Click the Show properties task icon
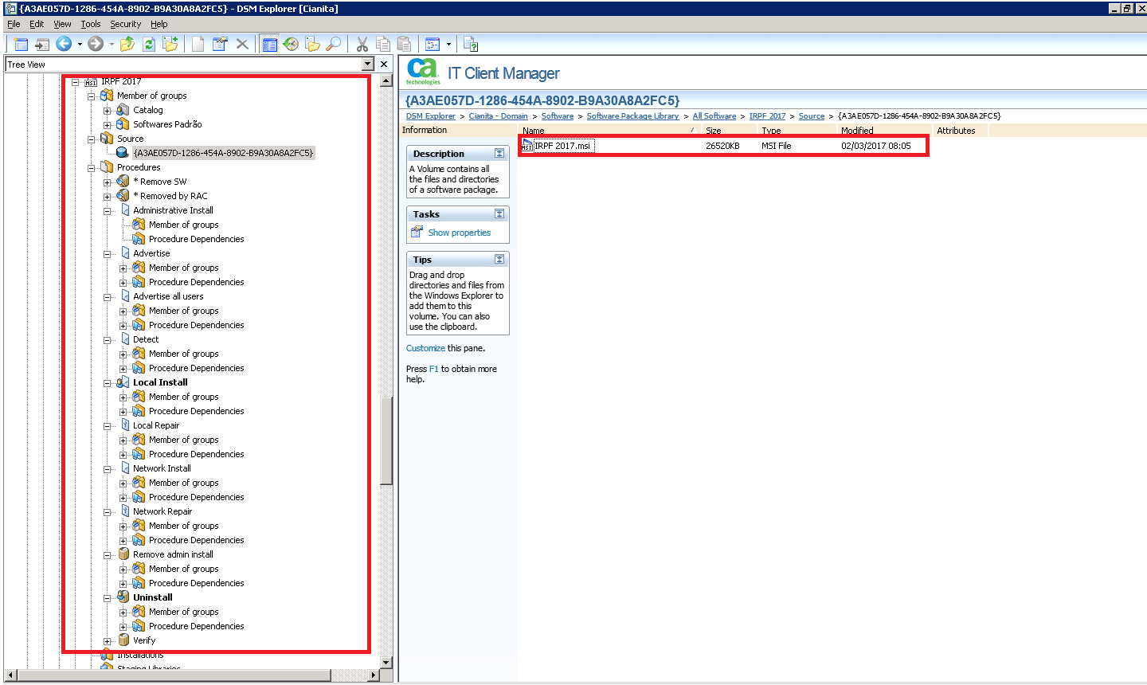This screenshot has height=685, width=1147. [x=417, y=232]
